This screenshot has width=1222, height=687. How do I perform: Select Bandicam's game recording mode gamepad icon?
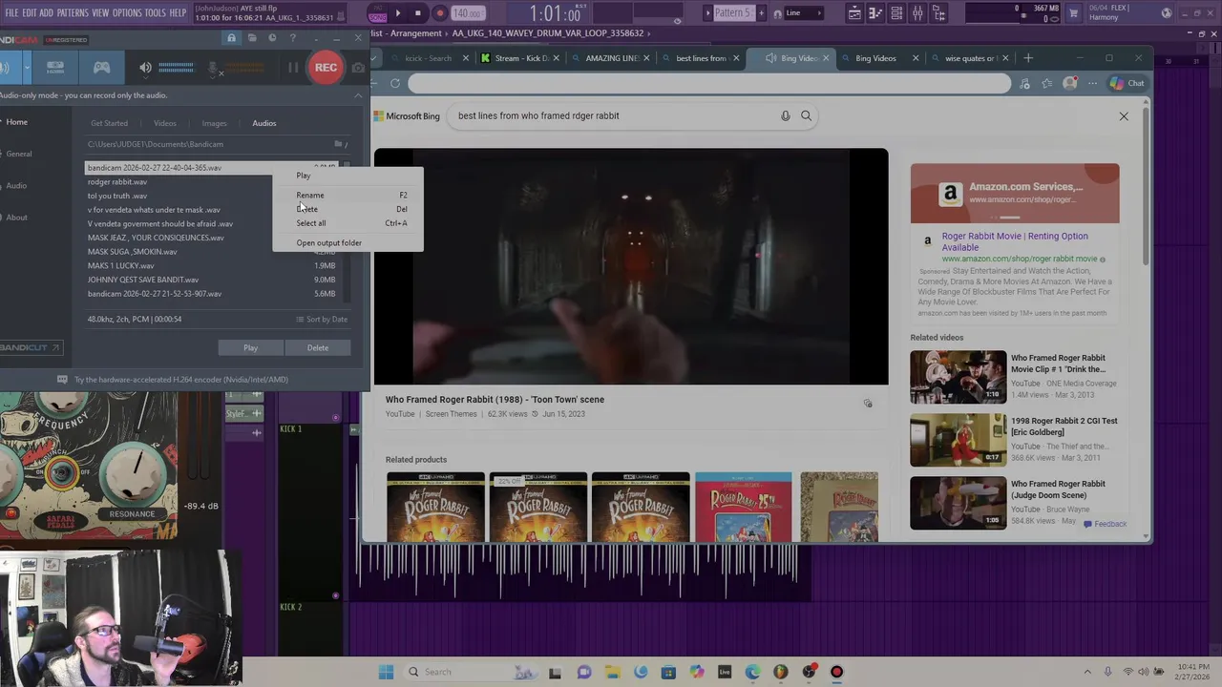point(101,68)
